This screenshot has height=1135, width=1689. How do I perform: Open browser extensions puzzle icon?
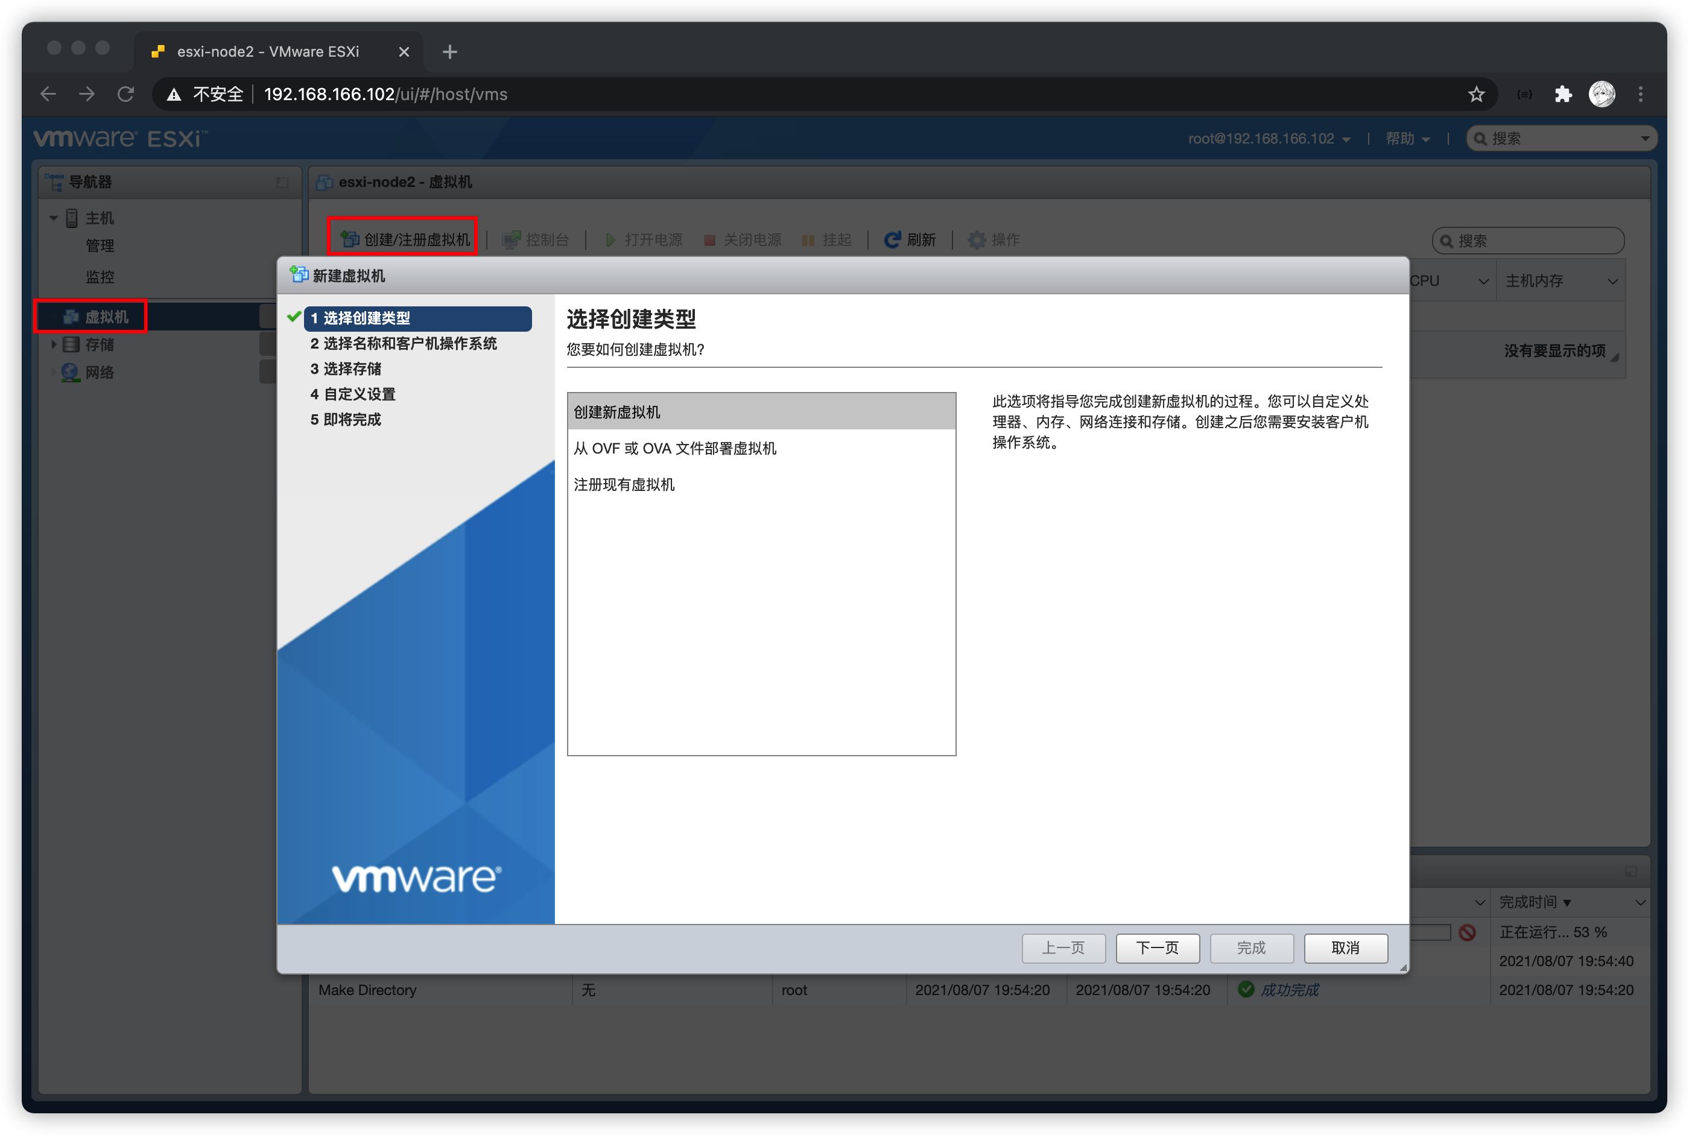[1563, 94]
